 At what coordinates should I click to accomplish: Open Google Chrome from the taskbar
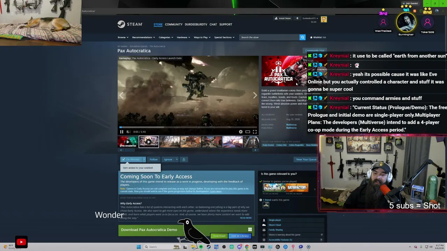point(247,247)
